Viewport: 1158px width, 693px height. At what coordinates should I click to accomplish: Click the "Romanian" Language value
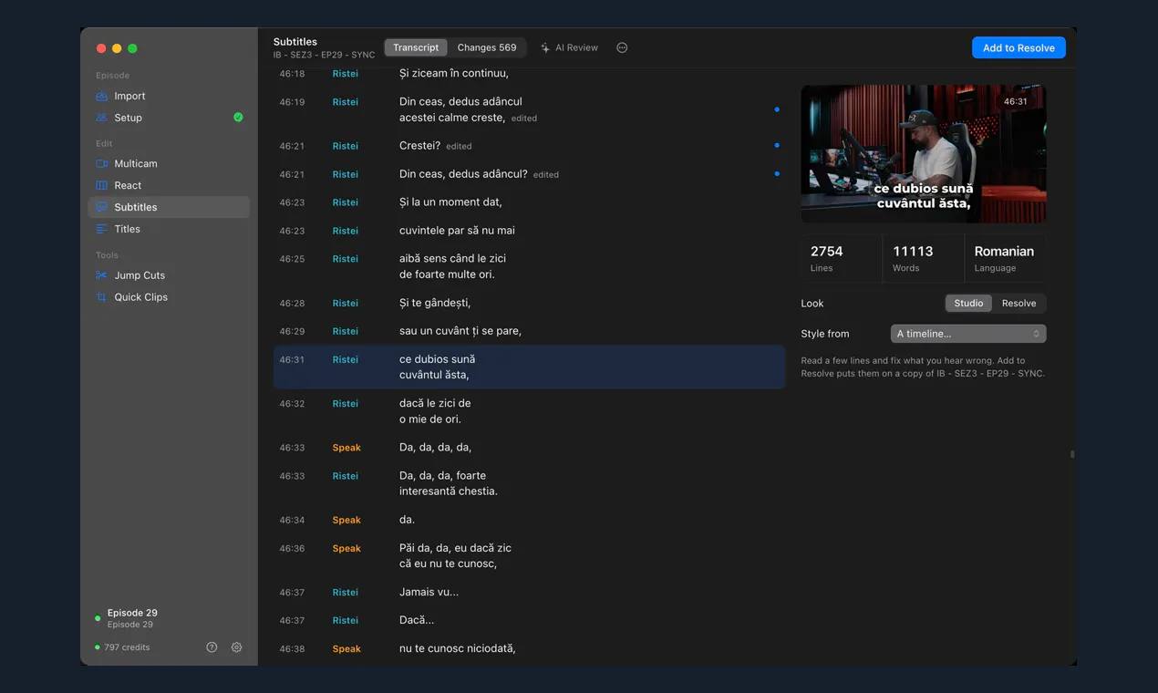[1004, 252]
